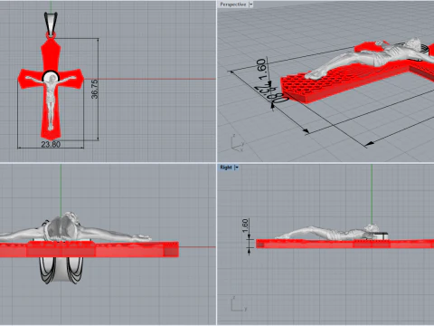
Task: Click the world axis icon in Perspective viewport
Action: pyautogui.click(x=238, y=143)
